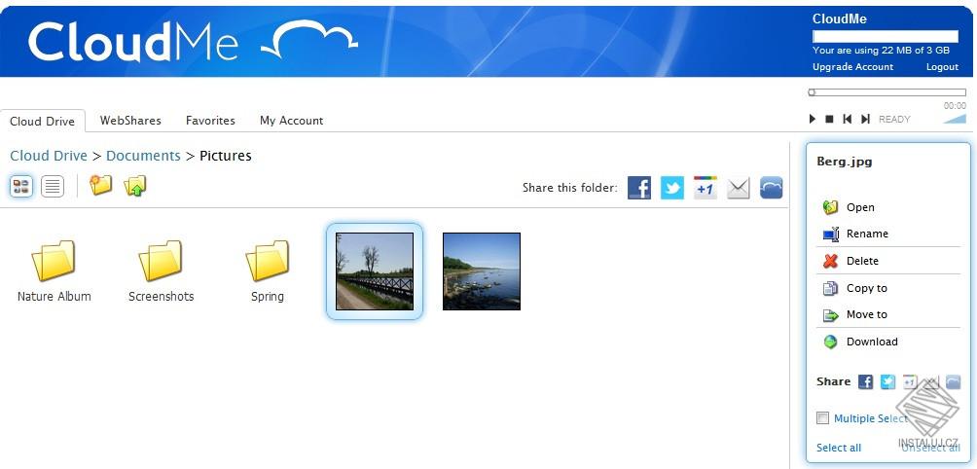Open the Favorites tab
Image resolution: width=977 pixels, height=469 pixels.
point(210,121)
